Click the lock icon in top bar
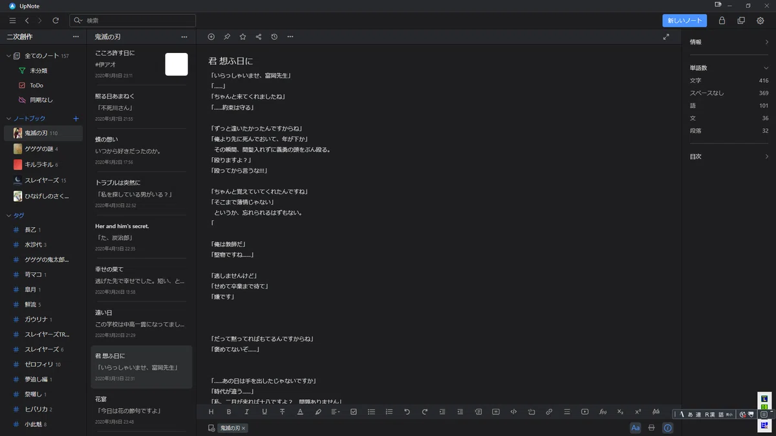Image resolution: width=776 pixels, height=436 pixels. point(722,21)
